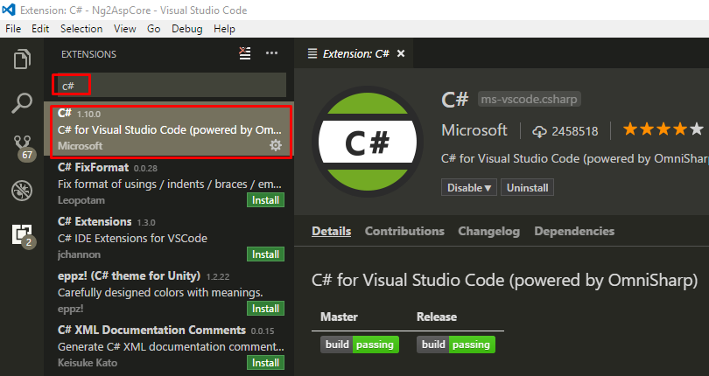Install the C# FixFormat extension
Viewport: 709px width, 376px height.
tap(265, 200)
